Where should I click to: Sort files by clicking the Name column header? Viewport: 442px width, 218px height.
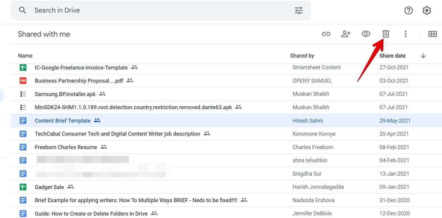pos(25,56)
